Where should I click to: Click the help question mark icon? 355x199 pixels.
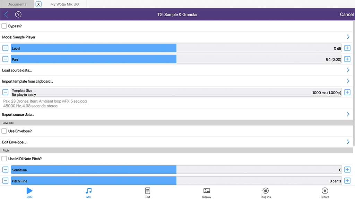(x=18, y=15)
